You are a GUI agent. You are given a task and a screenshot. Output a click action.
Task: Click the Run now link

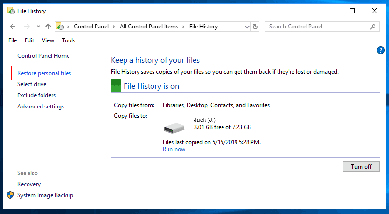tap(174, 149)
